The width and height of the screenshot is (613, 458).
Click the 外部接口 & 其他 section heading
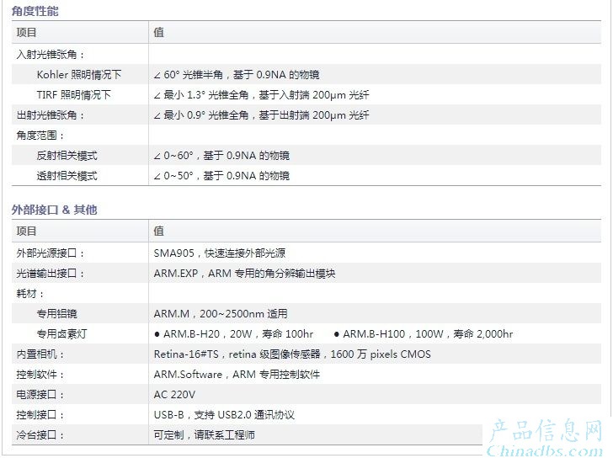pos(55,210)
